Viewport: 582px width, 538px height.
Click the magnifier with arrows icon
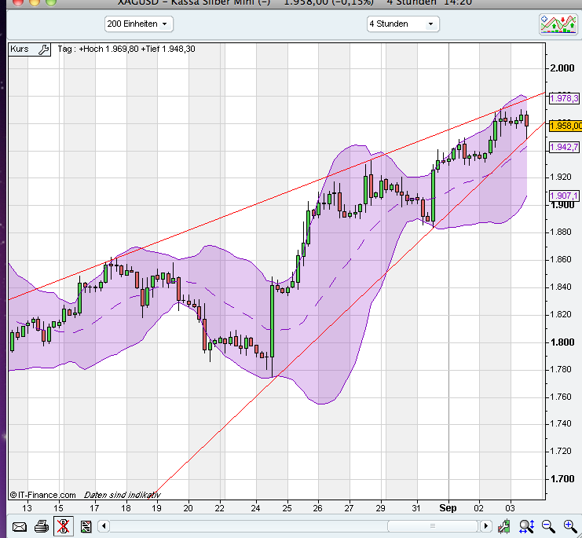tap(527, 526)
